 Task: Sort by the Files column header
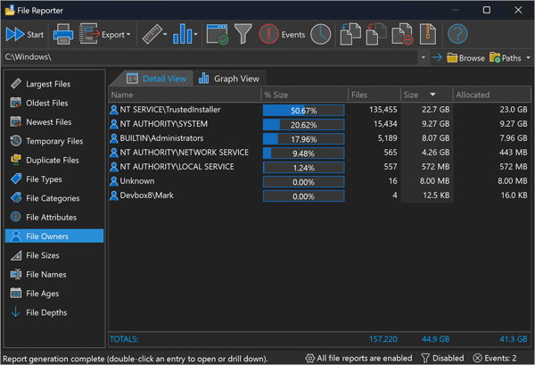(374, 95)
